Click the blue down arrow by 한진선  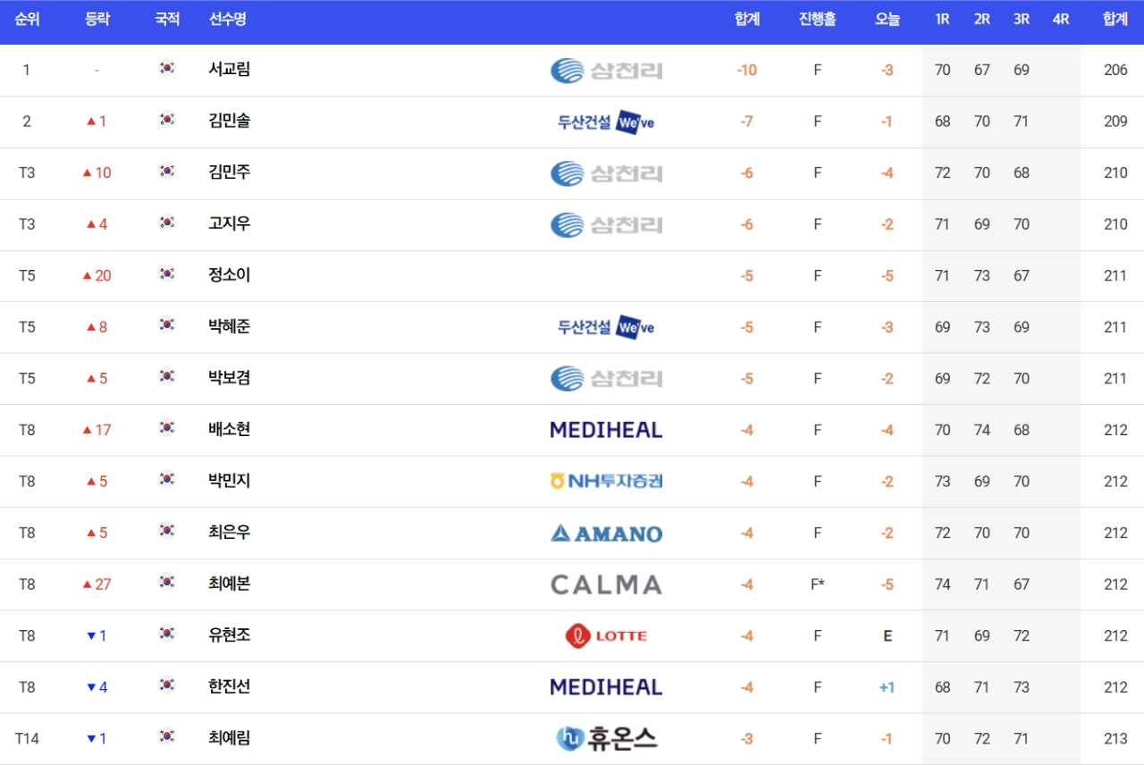(91, 687)
